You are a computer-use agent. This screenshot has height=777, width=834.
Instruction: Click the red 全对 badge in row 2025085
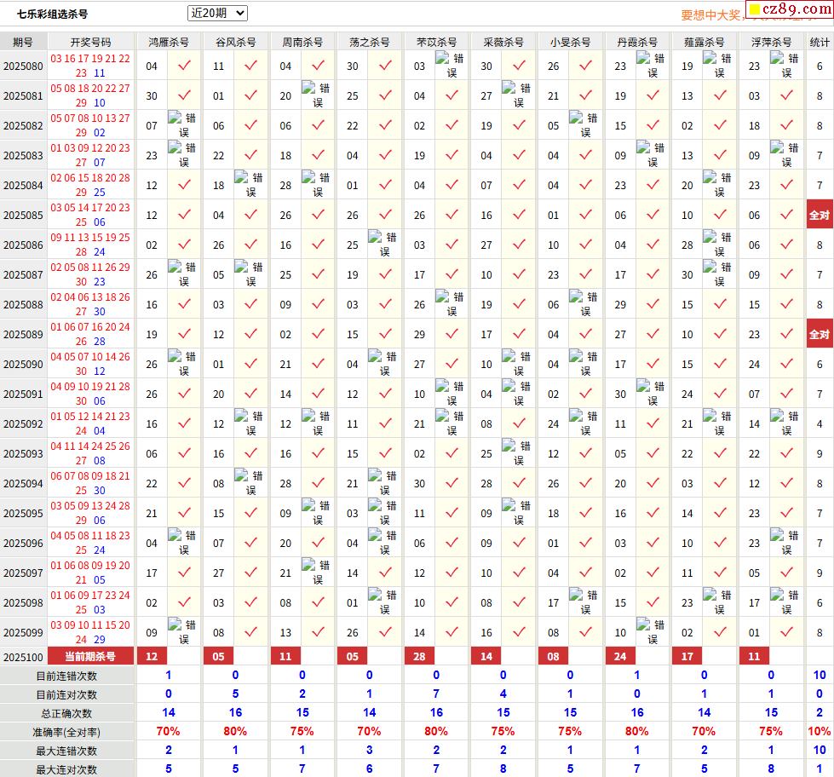820,215
